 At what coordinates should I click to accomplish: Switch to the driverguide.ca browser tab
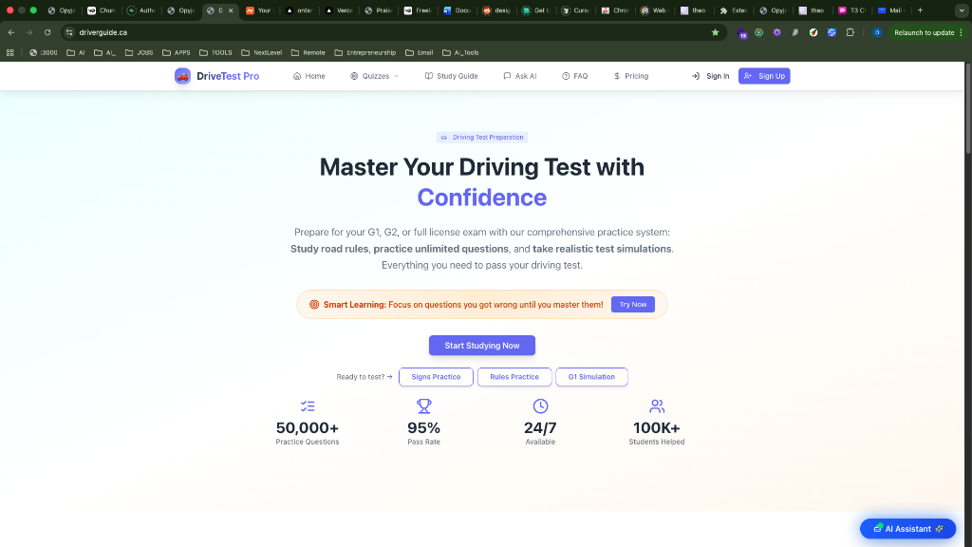(x=220, y=10)
